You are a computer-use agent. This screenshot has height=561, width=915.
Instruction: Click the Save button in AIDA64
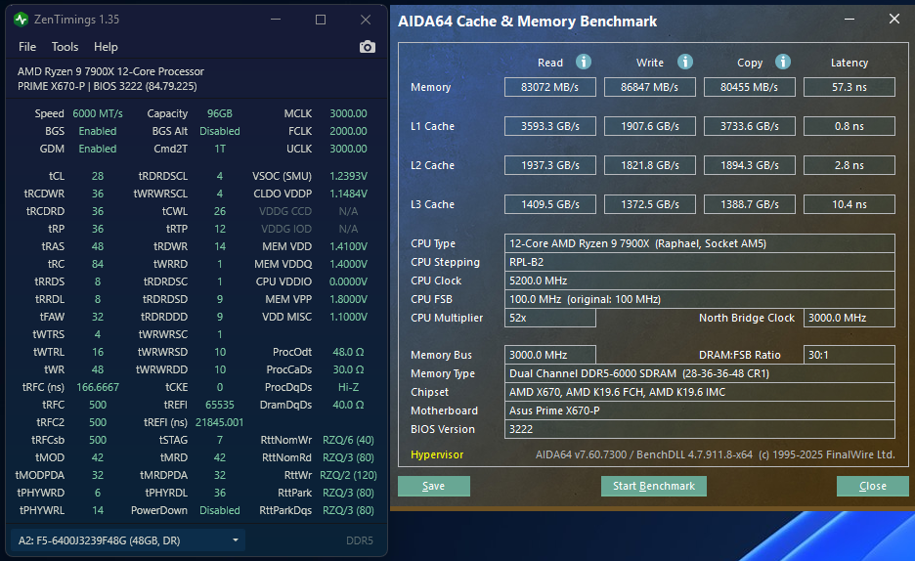(434, 486)
